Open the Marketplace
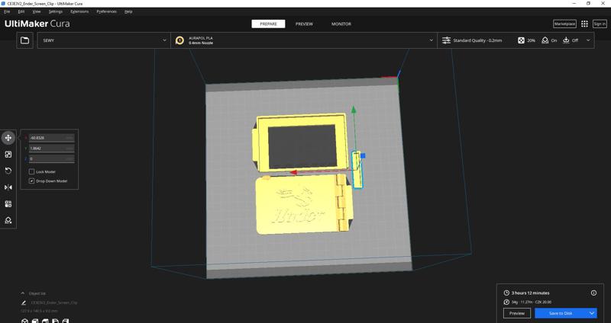 (x=564, y=24)
